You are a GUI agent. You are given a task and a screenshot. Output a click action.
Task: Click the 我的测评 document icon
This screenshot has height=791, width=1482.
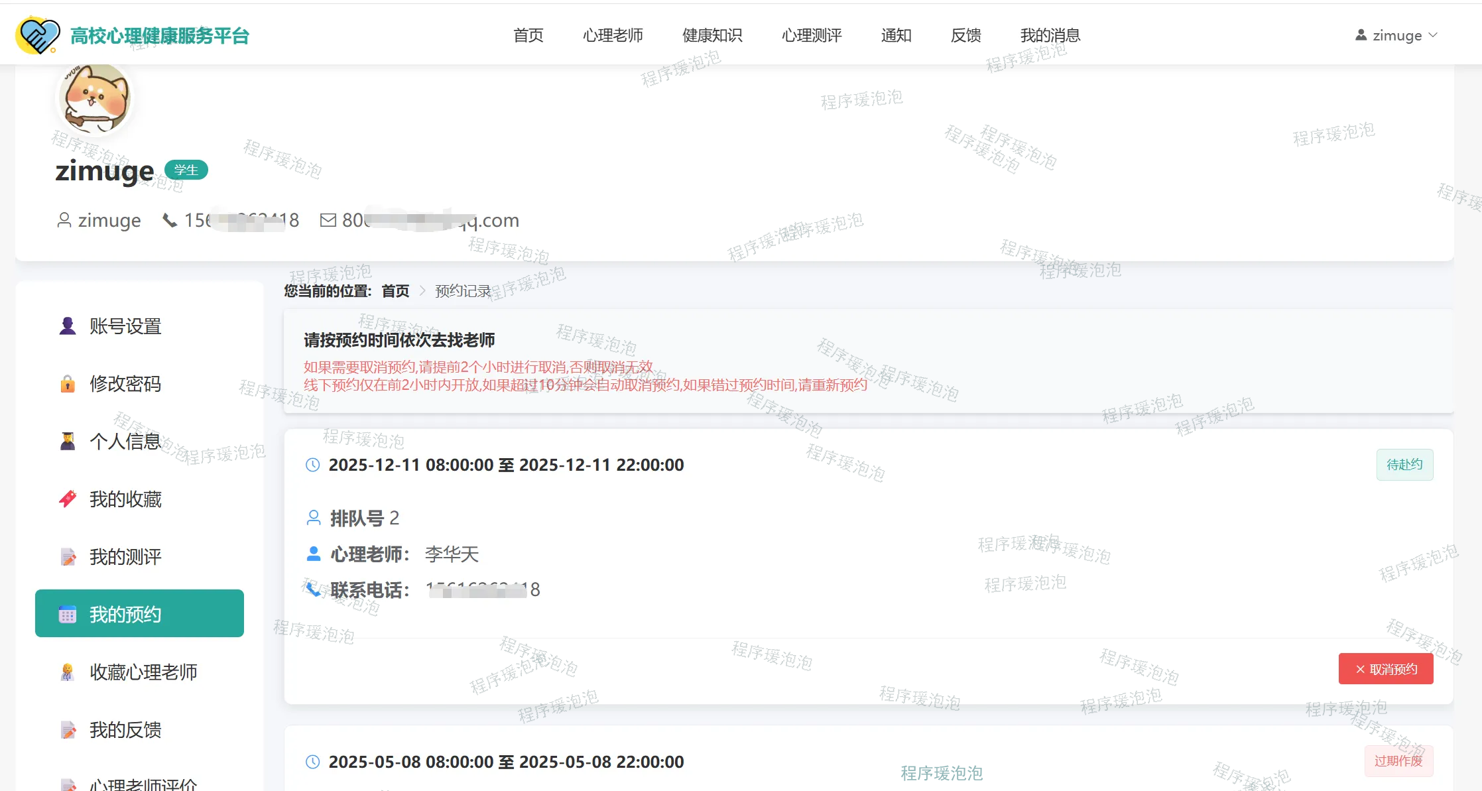pyautogui.click(x=67, y=557)
